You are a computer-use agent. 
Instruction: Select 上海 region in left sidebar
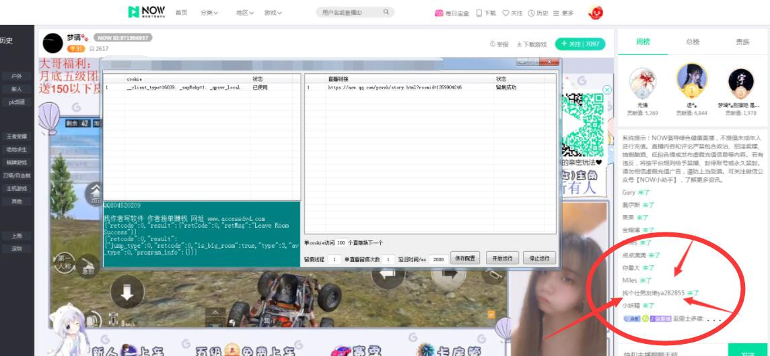point(17,236)
